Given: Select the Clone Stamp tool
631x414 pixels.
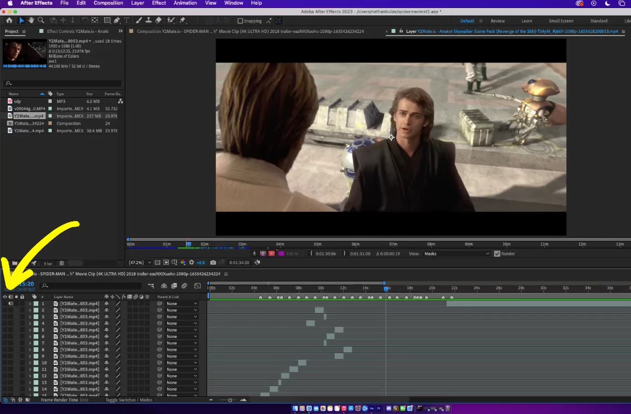Looking at the screenshot, I should (x=148, y=20).
